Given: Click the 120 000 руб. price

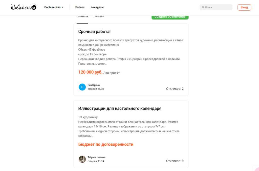Looking at the screenshot, I should click(90, 72).
